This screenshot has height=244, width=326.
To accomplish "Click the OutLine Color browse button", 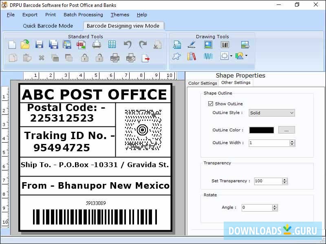I will [x=286, y=130].
